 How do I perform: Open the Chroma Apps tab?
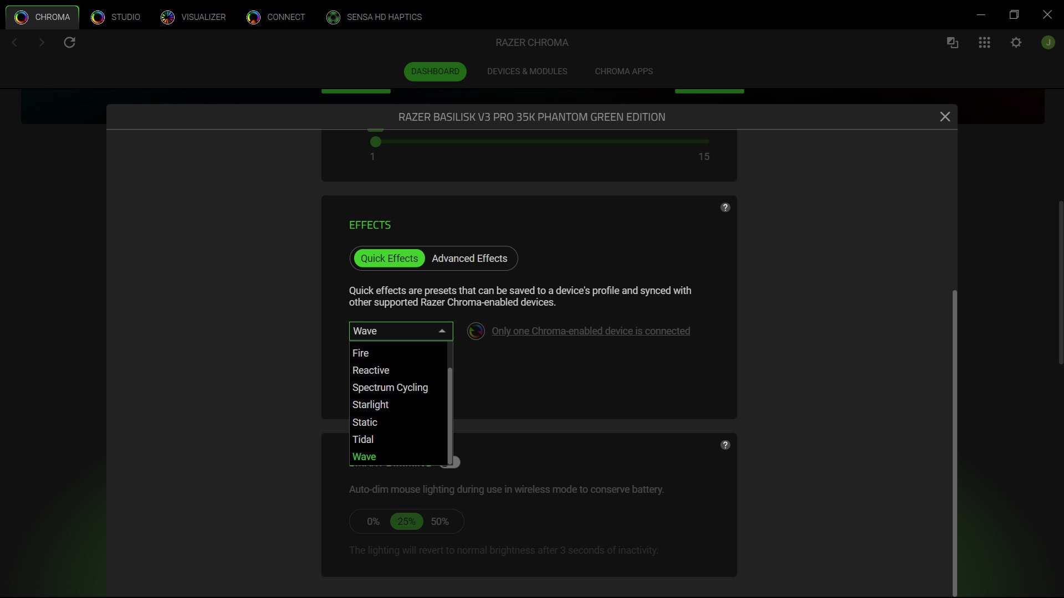(x=623, y=71)
